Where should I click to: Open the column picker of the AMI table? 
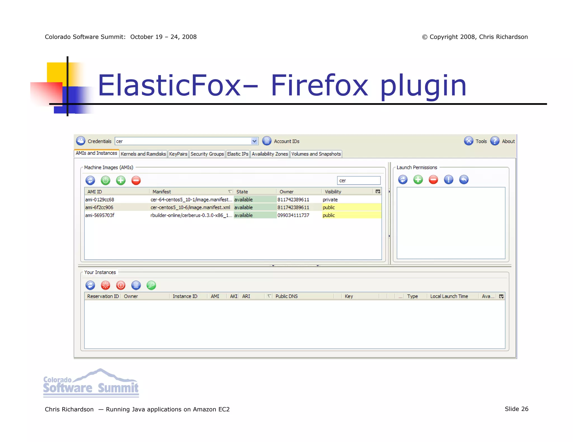[378, 191]
